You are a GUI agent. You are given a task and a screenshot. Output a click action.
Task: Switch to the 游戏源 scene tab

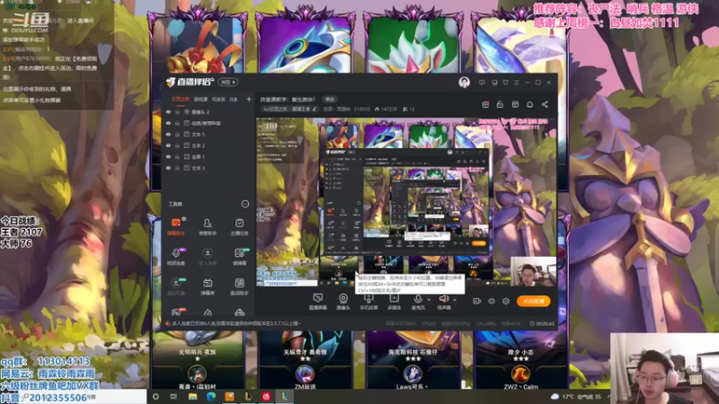200,99
